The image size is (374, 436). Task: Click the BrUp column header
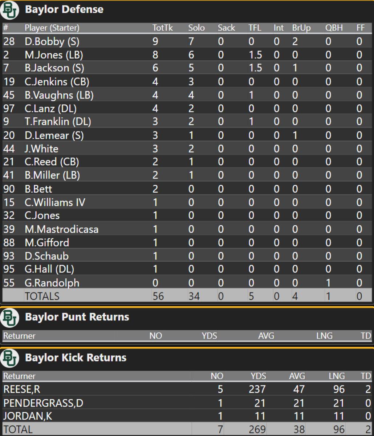301,28
